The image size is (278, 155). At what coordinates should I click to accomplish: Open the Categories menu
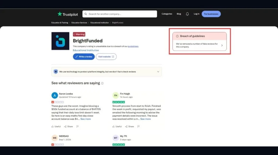(167, 14)
